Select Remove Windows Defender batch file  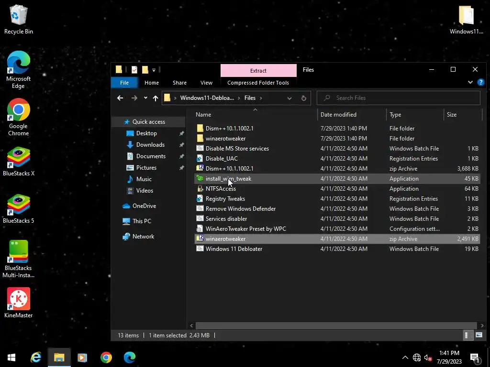pos(337,209)
